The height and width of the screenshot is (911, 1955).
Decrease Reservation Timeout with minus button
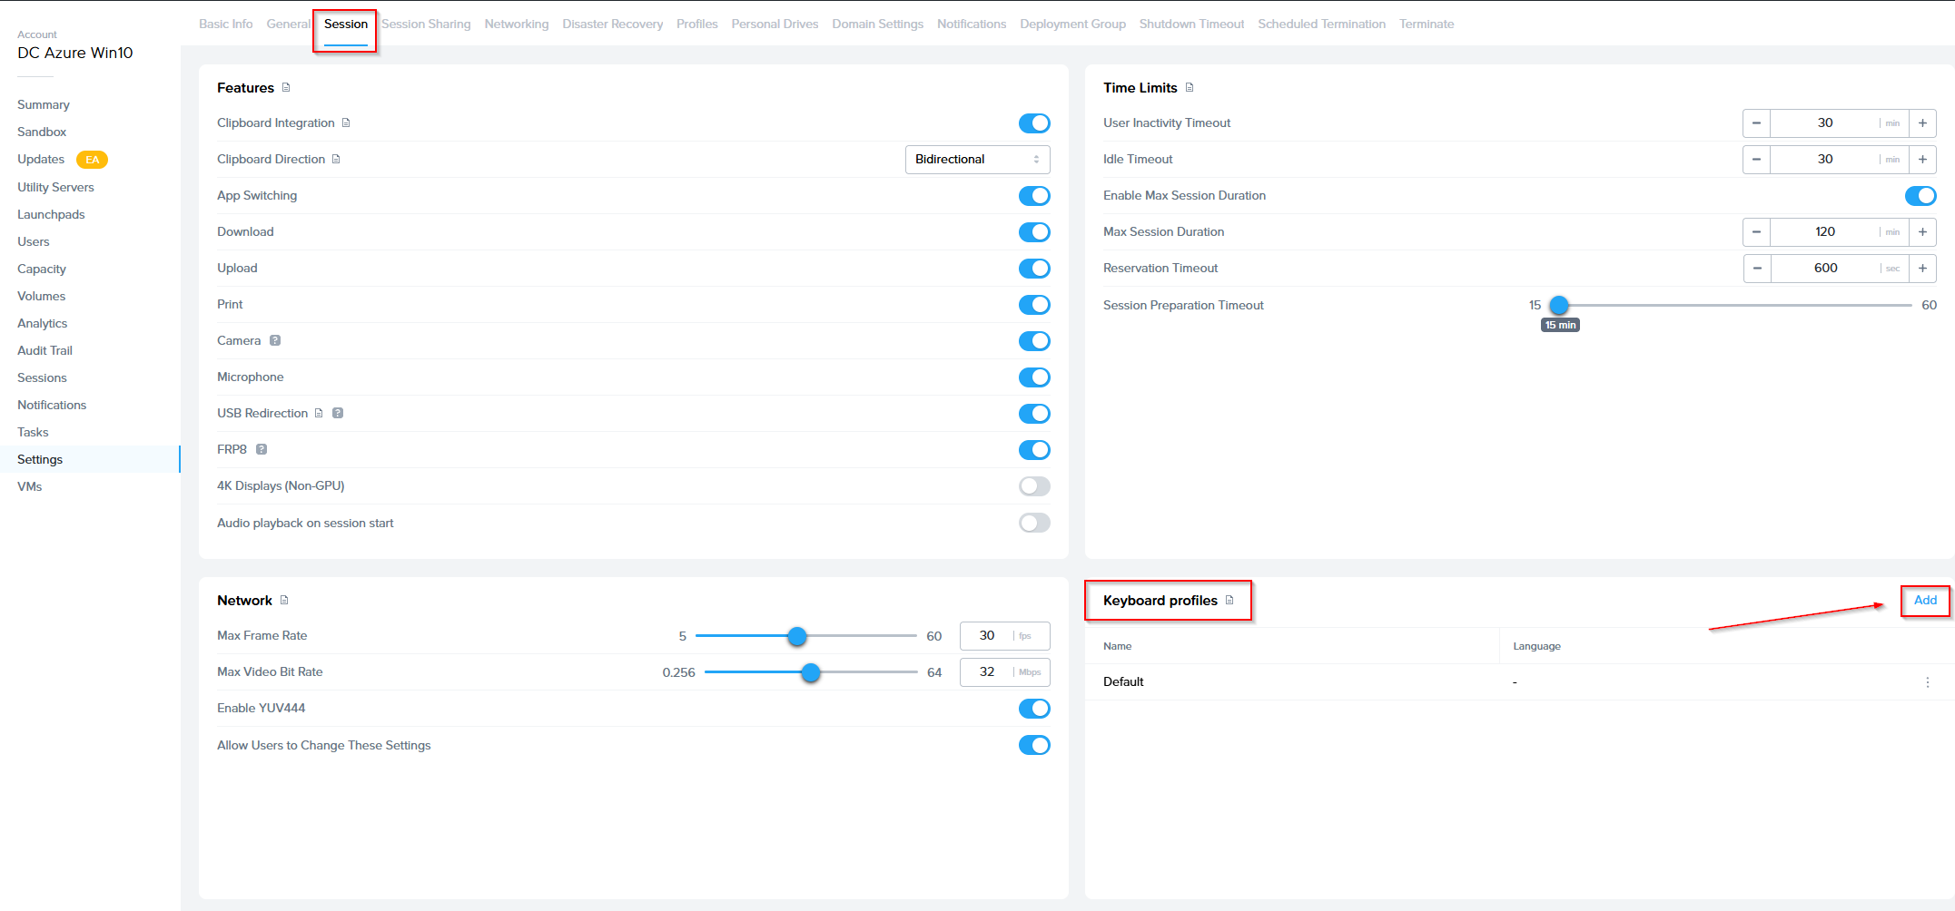point(1757,269)
